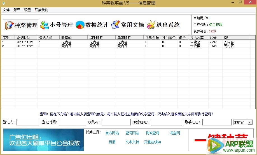The image size is (257, 155).
Task: Maximize the window
Action: (x=240, y=2)
